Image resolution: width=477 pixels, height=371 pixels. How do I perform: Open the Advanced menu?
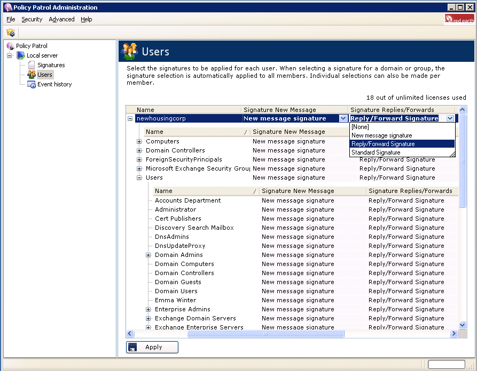(x=61, y=19)
